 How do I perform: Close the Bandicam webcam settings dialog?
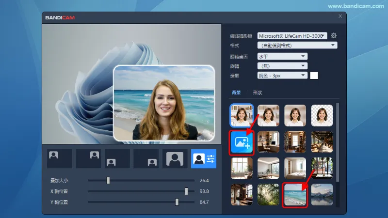click(x=340, y=16)
